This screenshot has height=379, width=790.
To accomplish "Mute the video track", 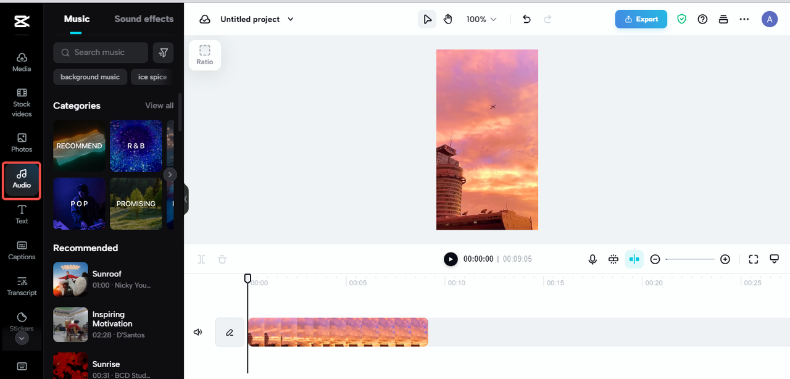I will 197,332.
